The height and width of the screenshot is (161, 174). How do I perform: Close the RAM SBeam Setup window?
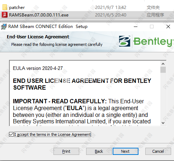point(168,27)
